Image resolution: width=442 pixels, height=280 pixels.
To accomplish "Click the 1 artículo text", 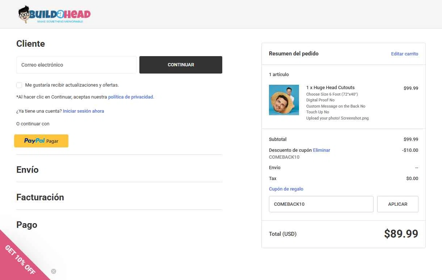I will point(279,75).
